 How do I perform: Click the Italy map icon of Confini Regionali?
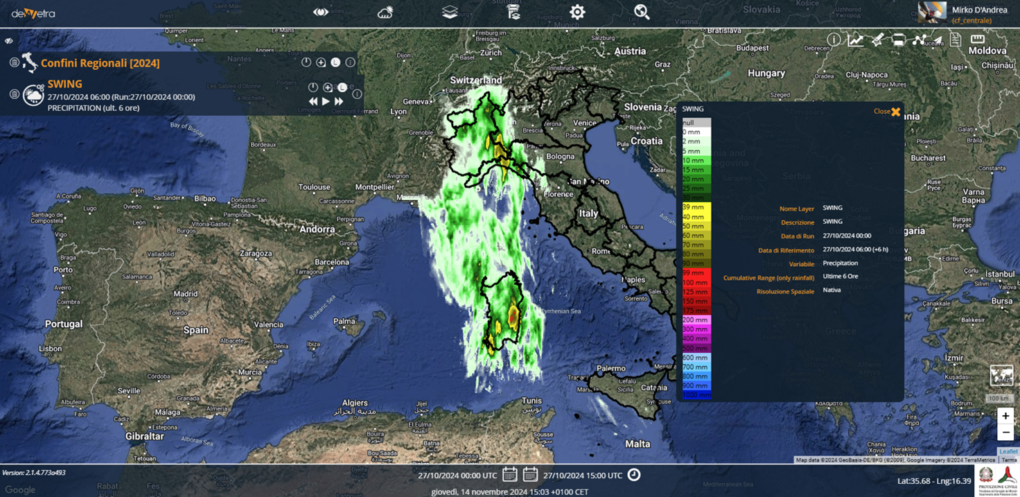[x=30, y=62]
